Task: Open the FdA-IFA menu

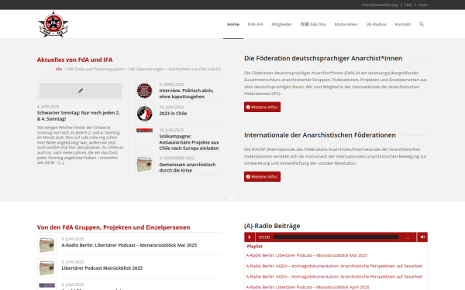Action: pos(255,24)
